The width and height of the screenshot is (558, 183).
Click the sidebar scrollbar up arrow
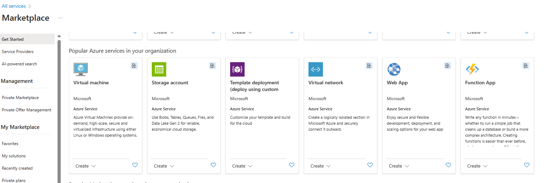pyautogui.click(x=59, y=36)
